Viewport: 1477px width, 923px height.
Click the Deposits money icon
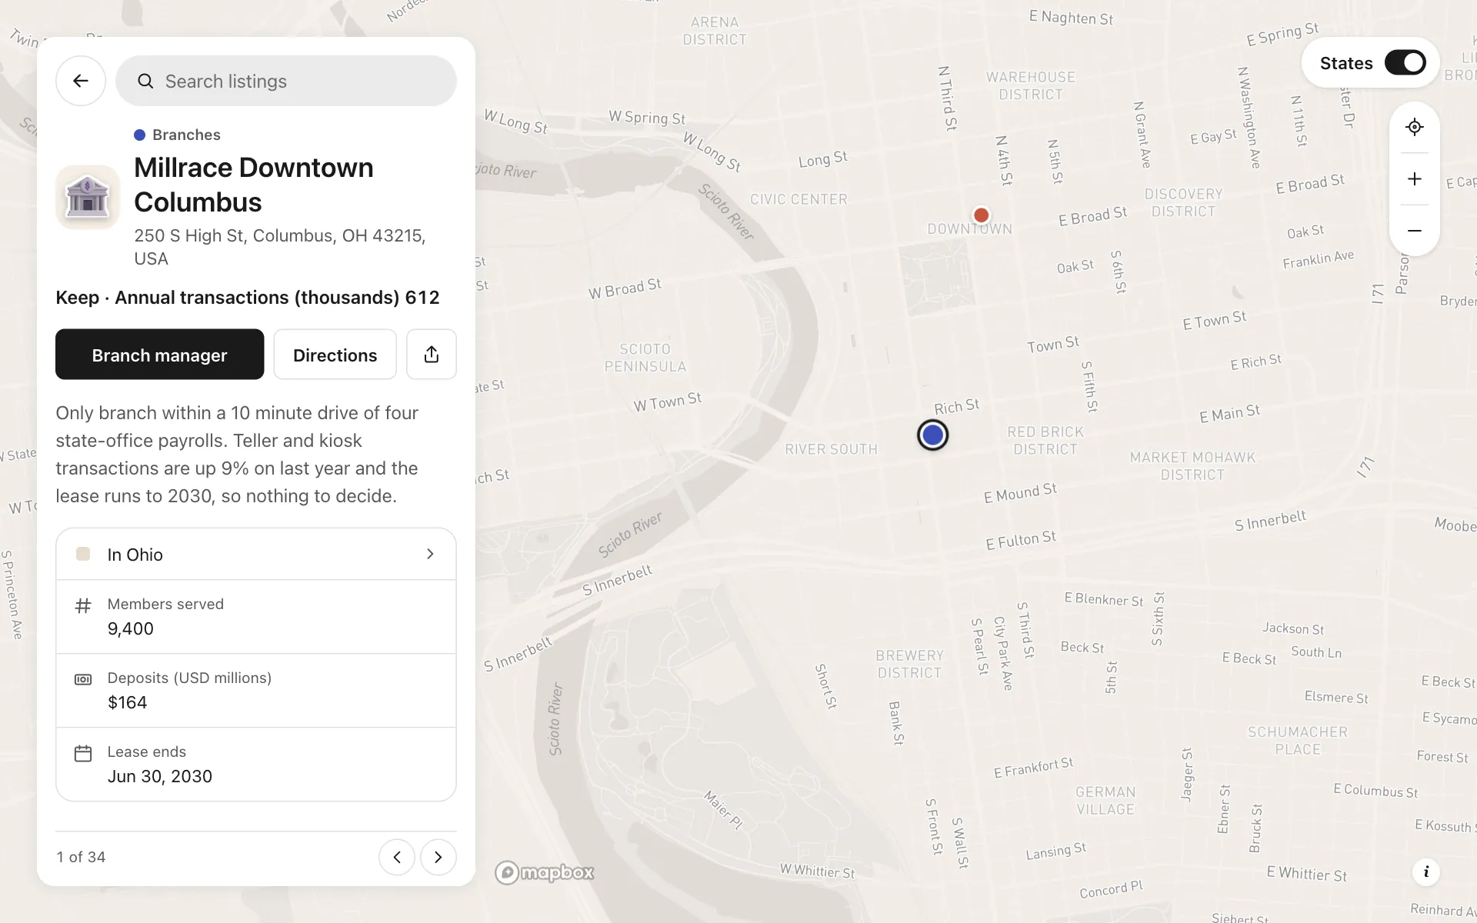tap(83, 679)
